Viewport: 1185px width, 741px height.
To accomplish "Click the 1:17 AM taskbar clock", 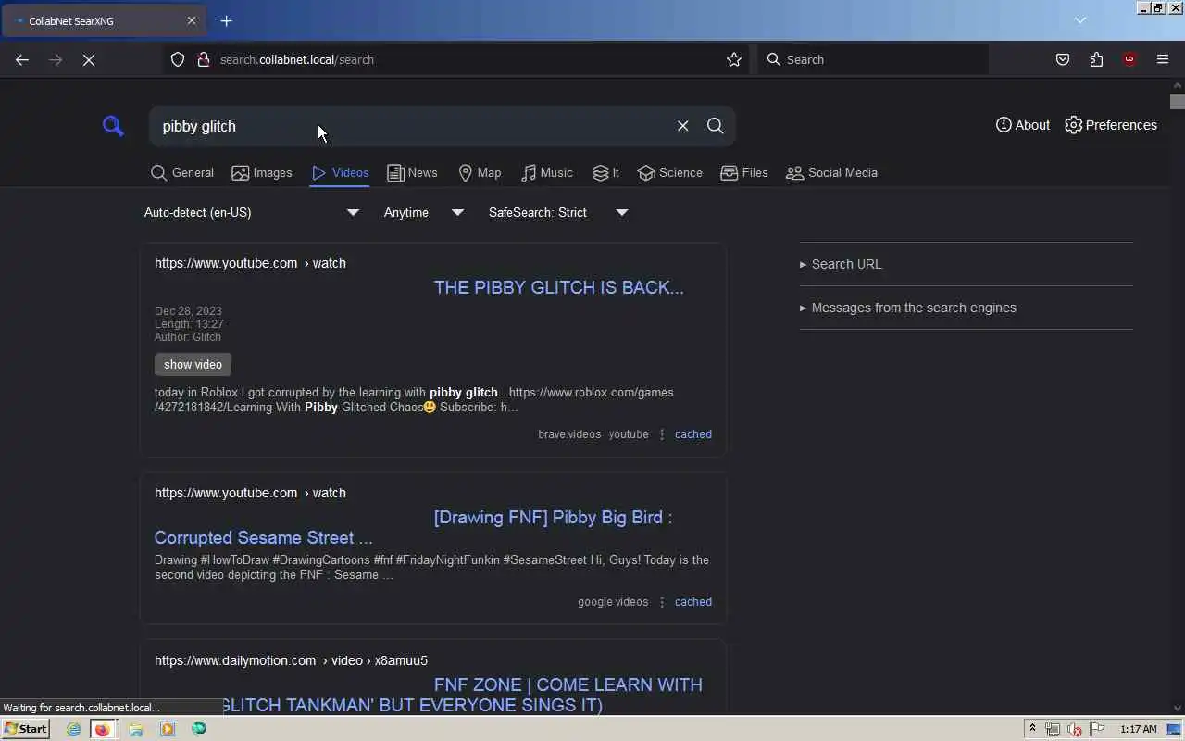I will pyautogui.click(x=1138, y=729).
